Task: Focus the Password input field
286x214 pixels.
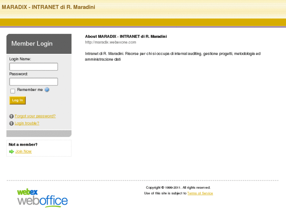Action: pyautogui.click(x=33, y=82)
